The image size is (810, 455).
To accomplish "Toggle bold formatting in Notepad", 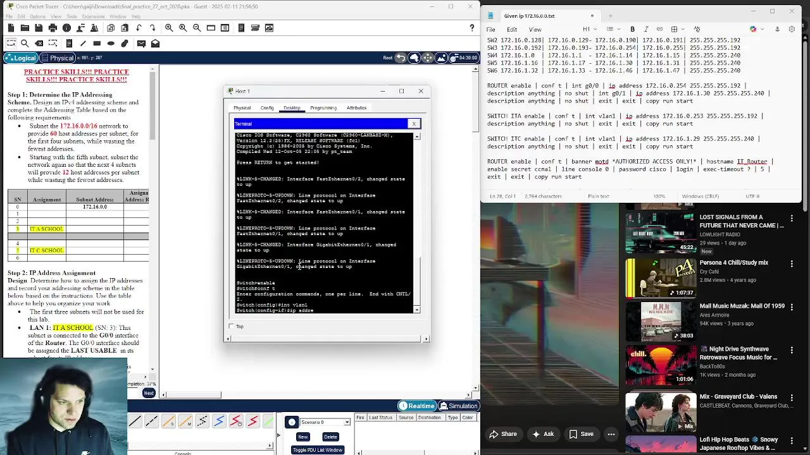I will [632, 29].
